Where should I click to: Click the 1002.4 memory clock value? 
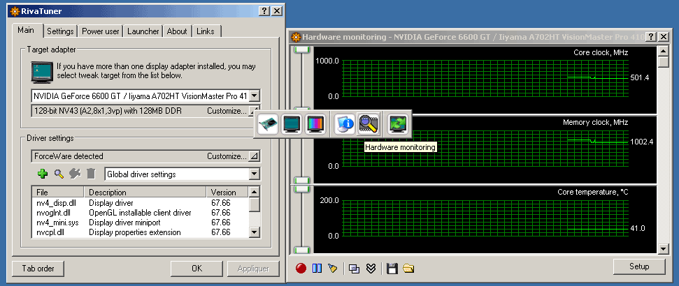pos(642,142)
